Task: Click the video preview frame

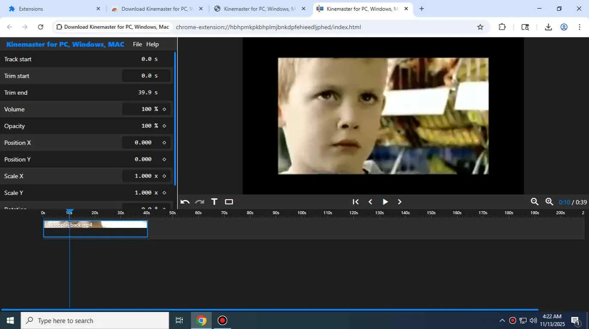Action: pos(383,116)
